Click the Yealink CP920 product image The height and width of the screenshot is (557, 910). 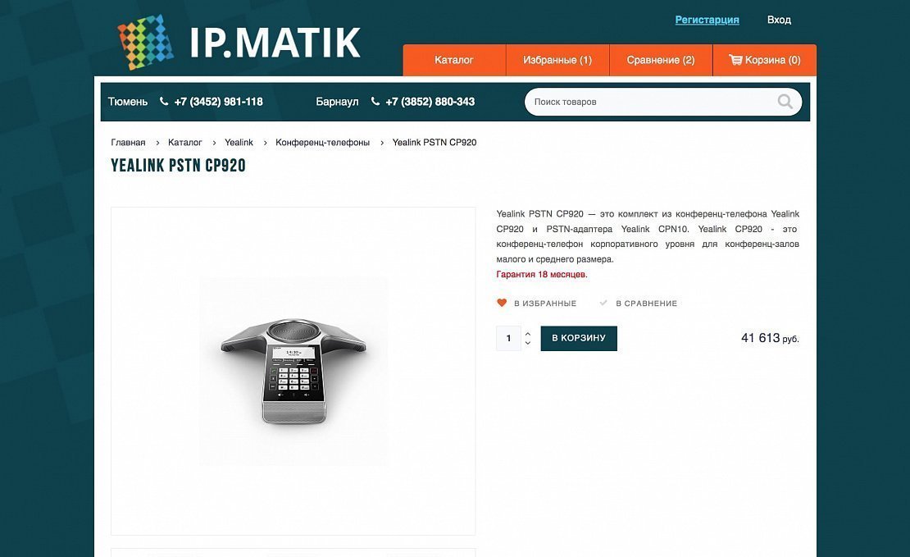pos(293,371)
